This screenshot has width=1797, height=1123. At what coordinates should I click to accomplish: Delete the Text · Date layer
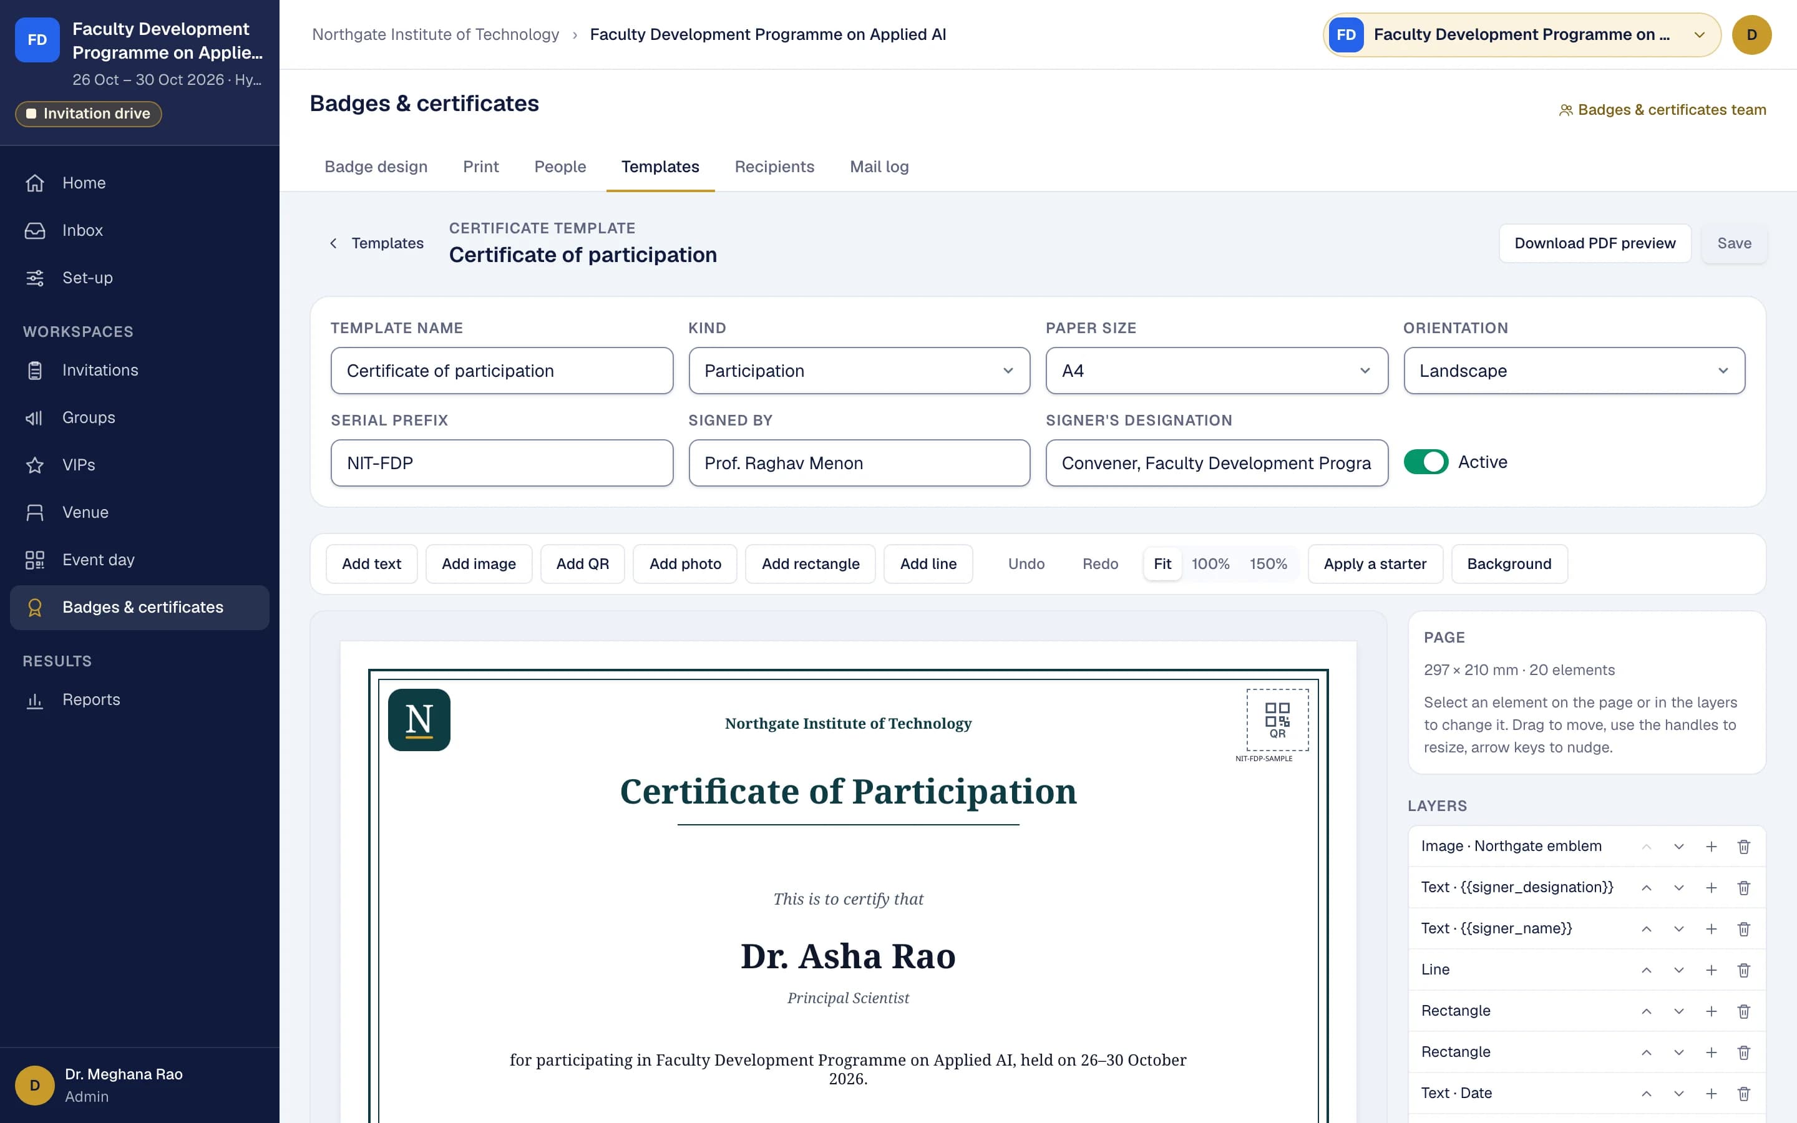point(1743,1093)
